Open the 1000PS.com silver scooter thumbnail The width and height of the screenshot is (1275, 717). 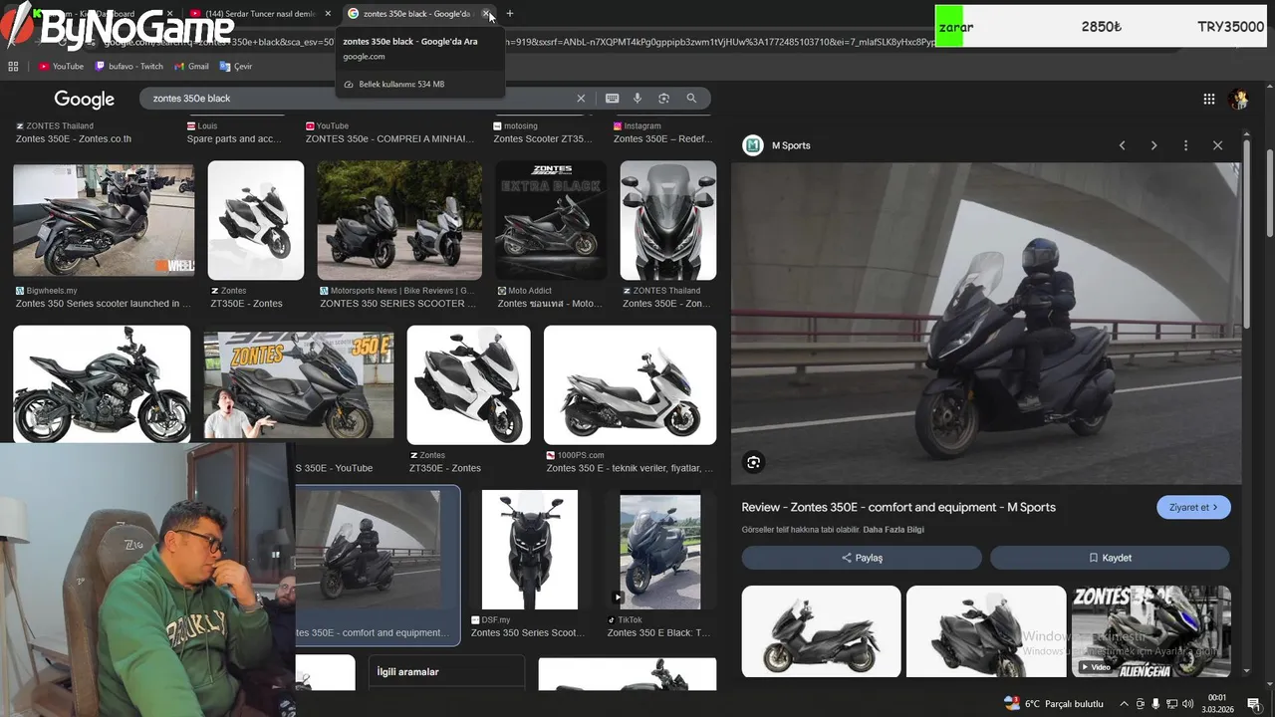[630, 384]
